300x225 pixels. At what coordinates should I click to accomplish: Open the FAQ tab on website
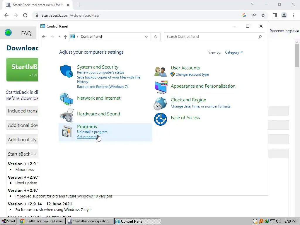click(x=26, y=33)
